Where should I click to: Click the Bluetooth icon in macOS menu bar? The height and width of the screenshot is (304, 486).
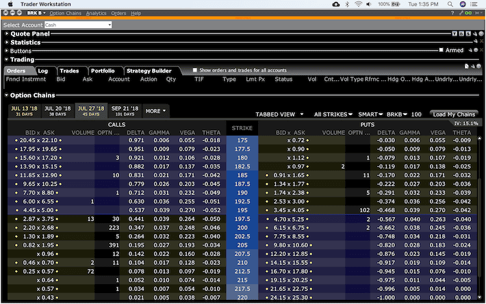click(x=347, y=4)
